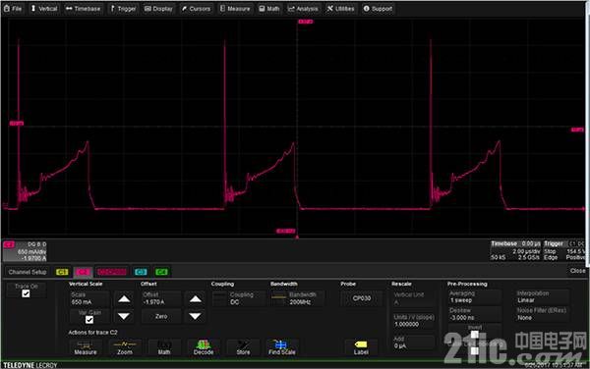Open the Trigger menu
Image resolution: width=590 pixels, height=369 pixels.
tap(123, 9)
